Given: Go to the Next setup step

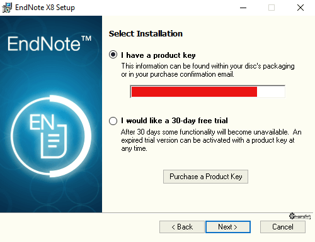Looking at the screenshot, I should pyautogui.click(x=228, y=227).
